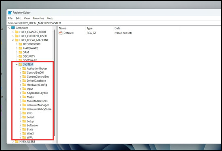Screen dimensions: 222x151
Task: Expand the HARDWARE key
Action: click(17, 48)
